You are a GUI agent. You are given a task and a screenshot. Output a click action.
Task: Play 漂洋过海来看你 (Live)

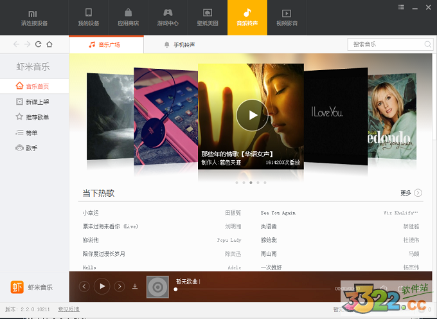pyautogui.click(x=111, y=226)
